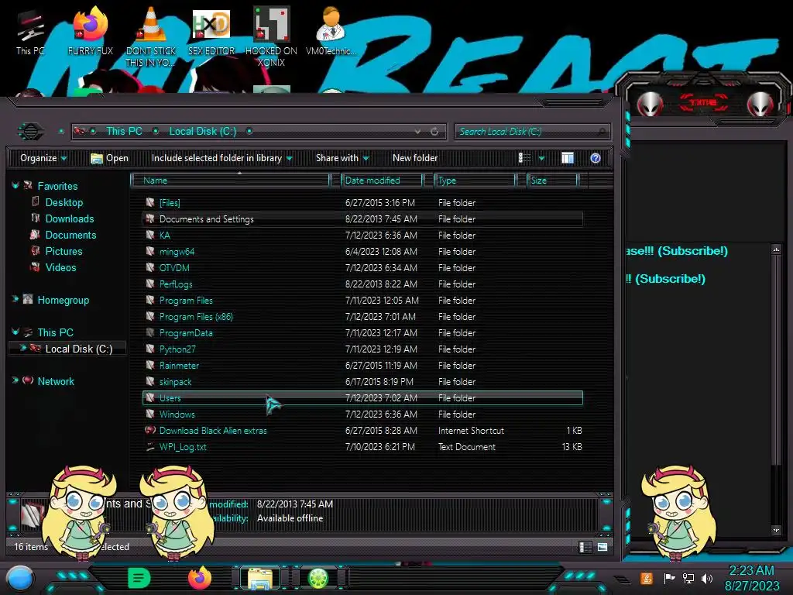Toggle the preview pane icon
This screenshot has width=793, height=595.
pos(568,158)
